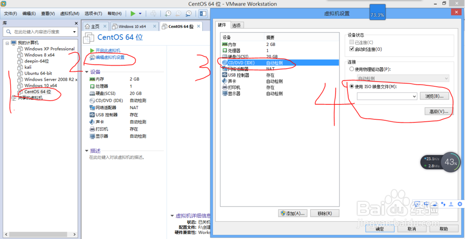The image size is (465, 239).
Task: Open the power options dropdown arrow beside play
Action: 140,13
